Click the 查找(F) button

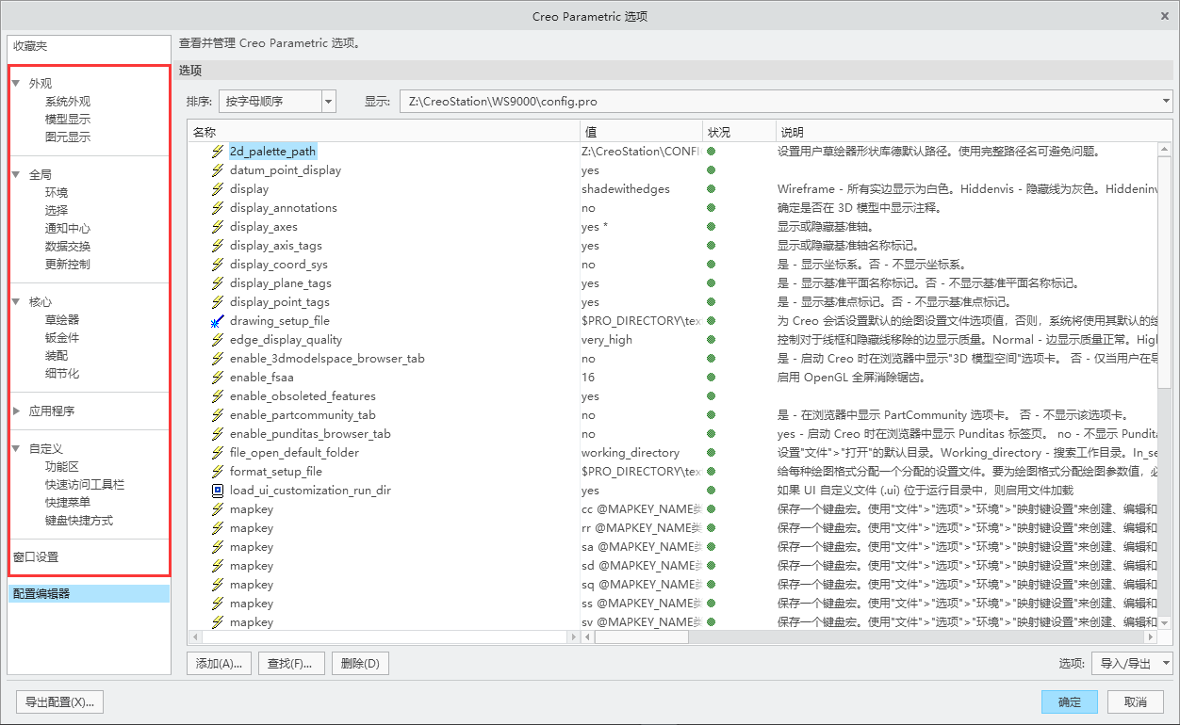290,663
